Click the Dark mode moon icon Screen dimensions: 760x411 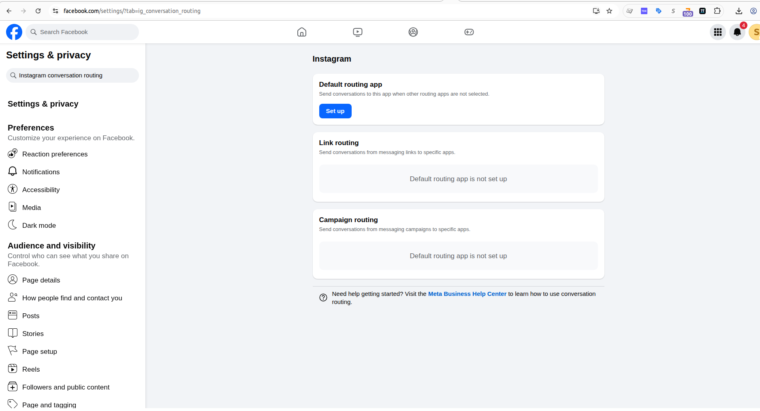click(x=13, y=225)
